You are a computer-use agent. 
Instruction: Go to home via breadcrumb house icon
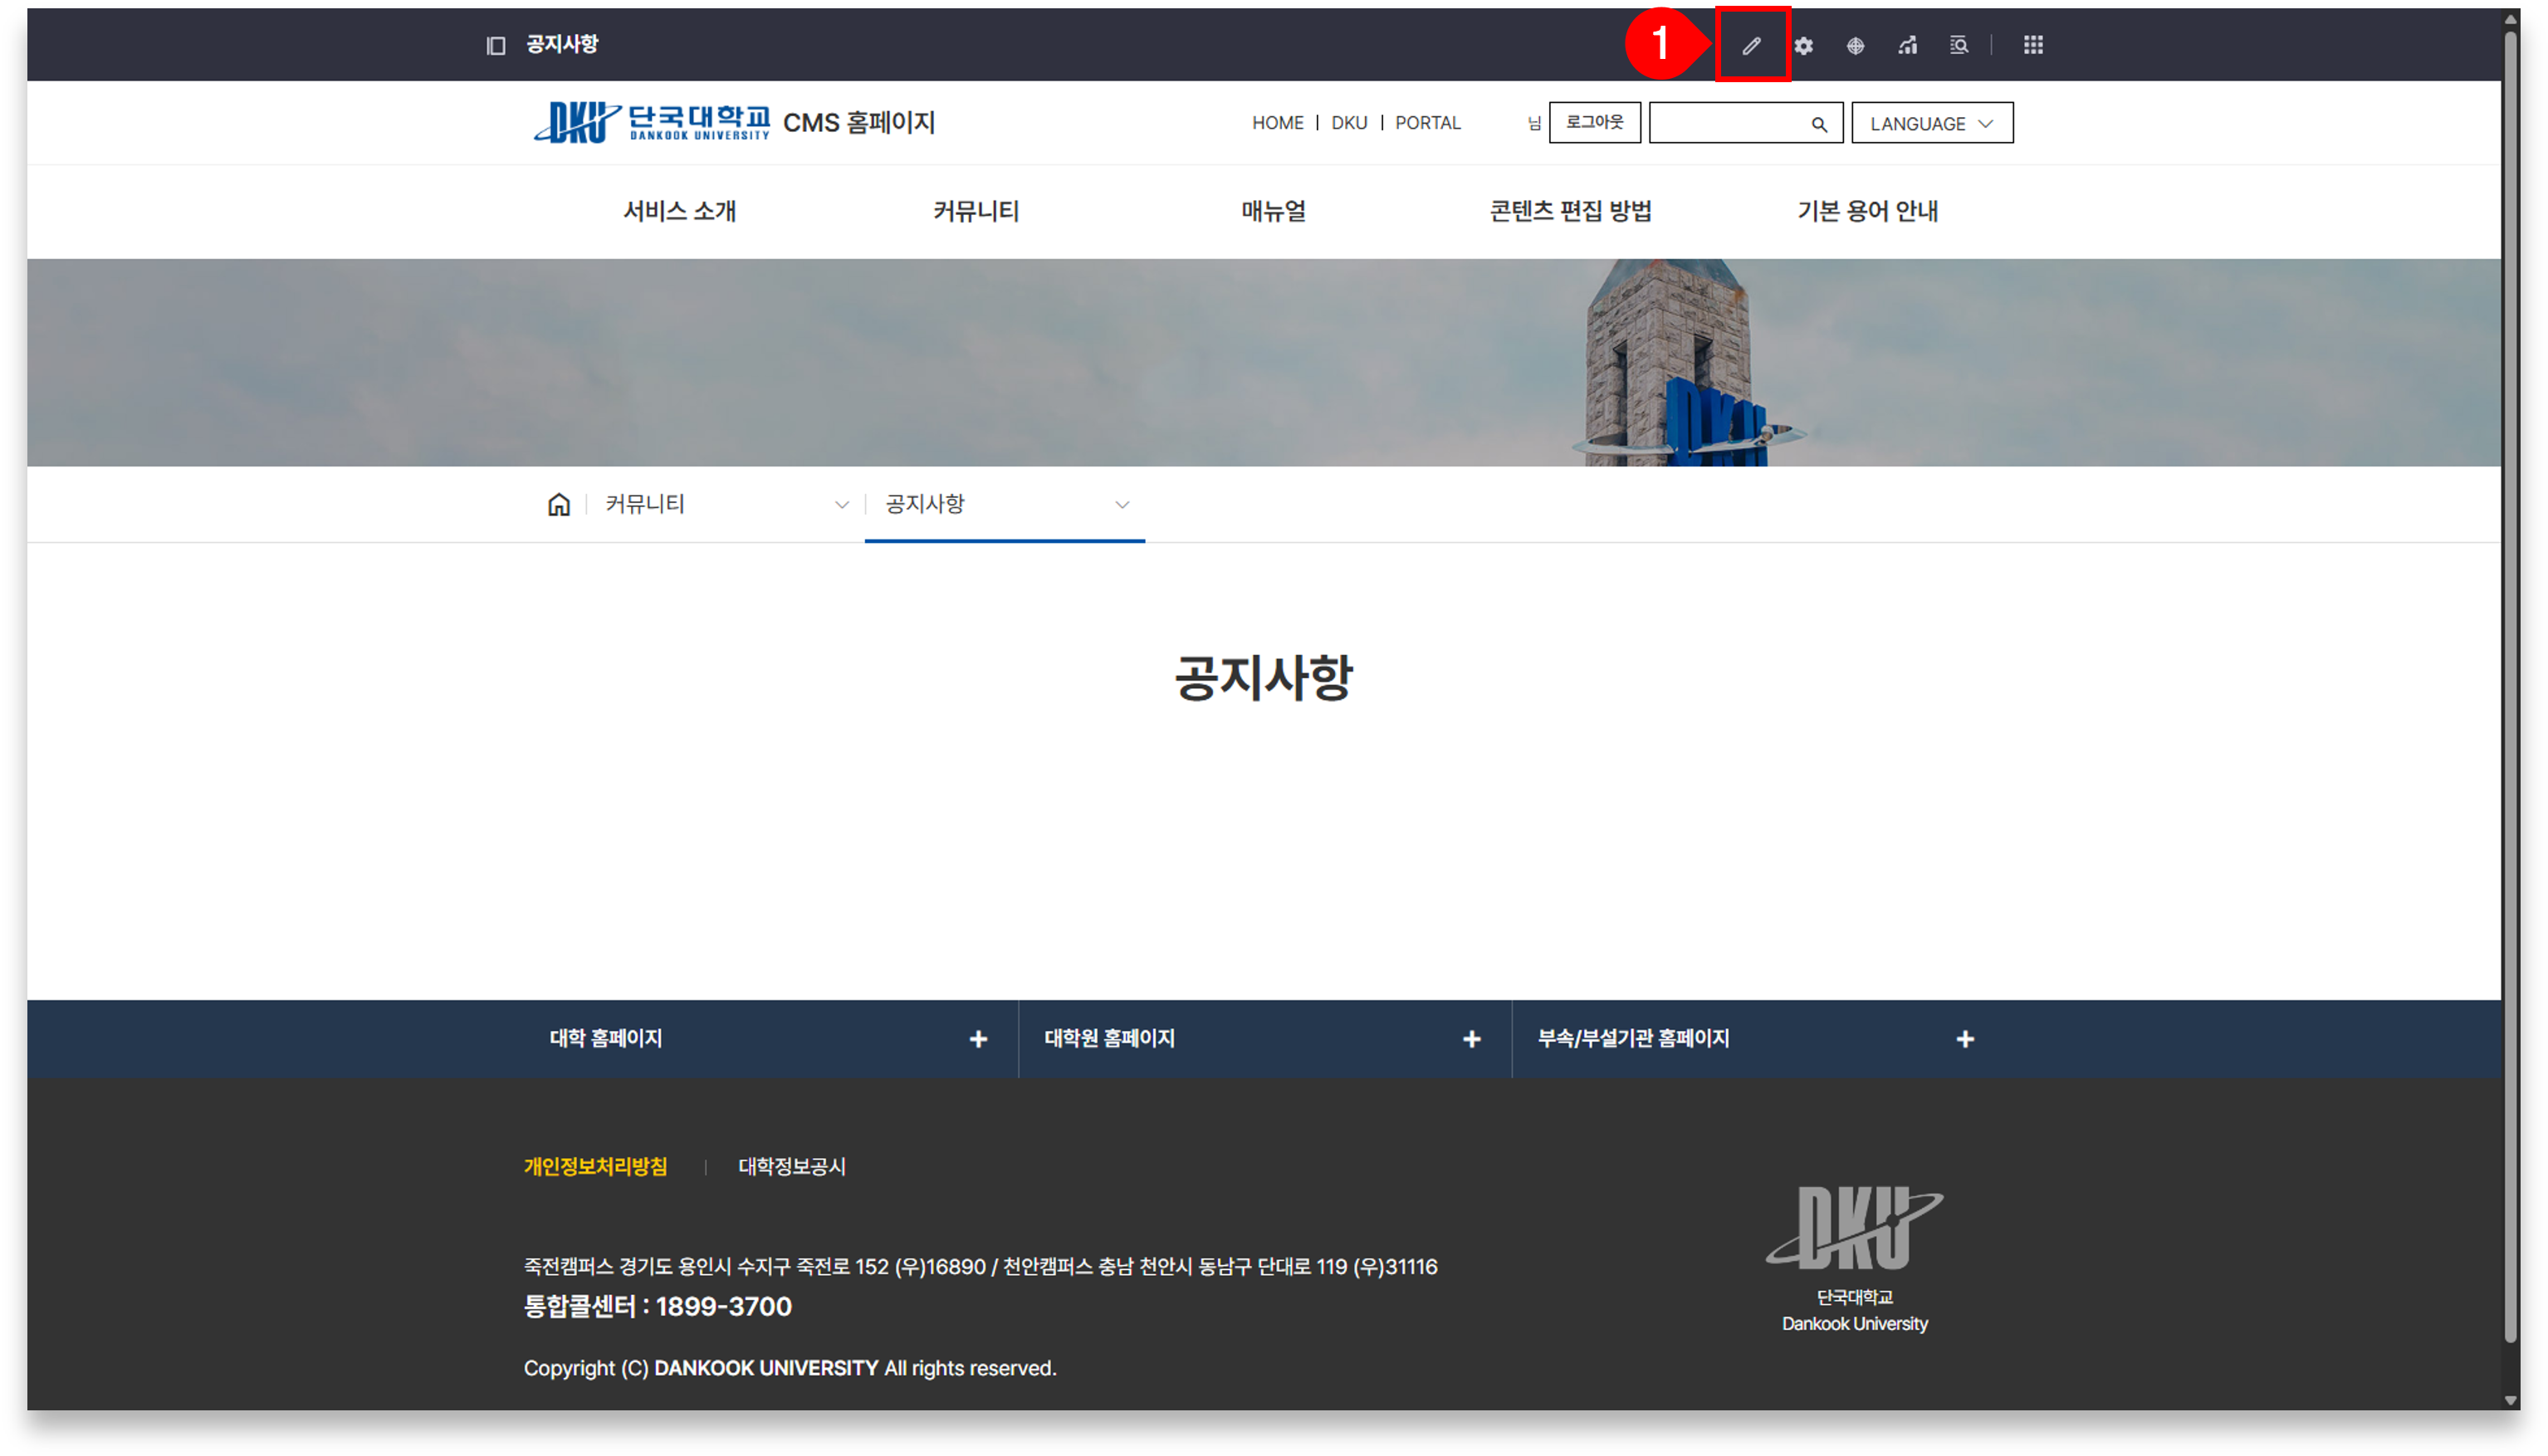click(x=559, y=504)
